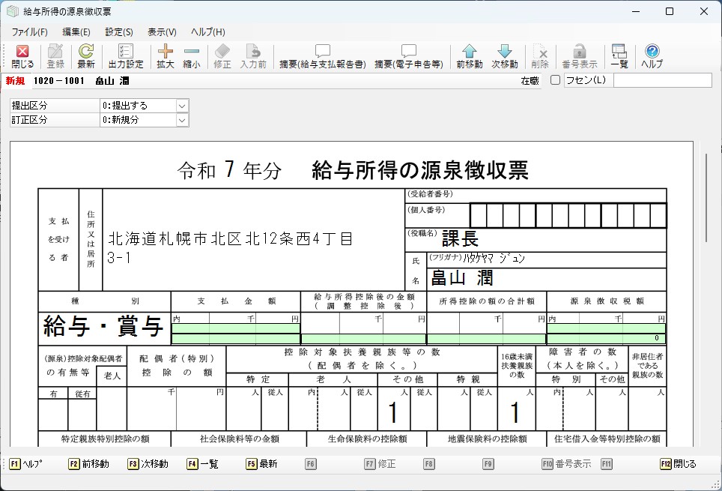This screenshot has width=722, height=491.
Task: Open the 設定(S) menu
Action: tap(119, 32)
